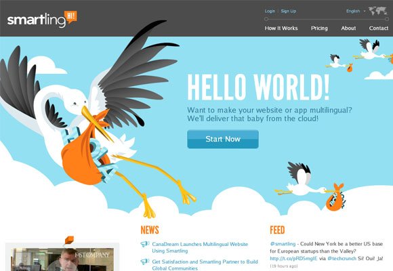This screenshot has height=271, width=393.
Task: Open the world map language icon
Action: pyautogui.click(x=378, y=11)
